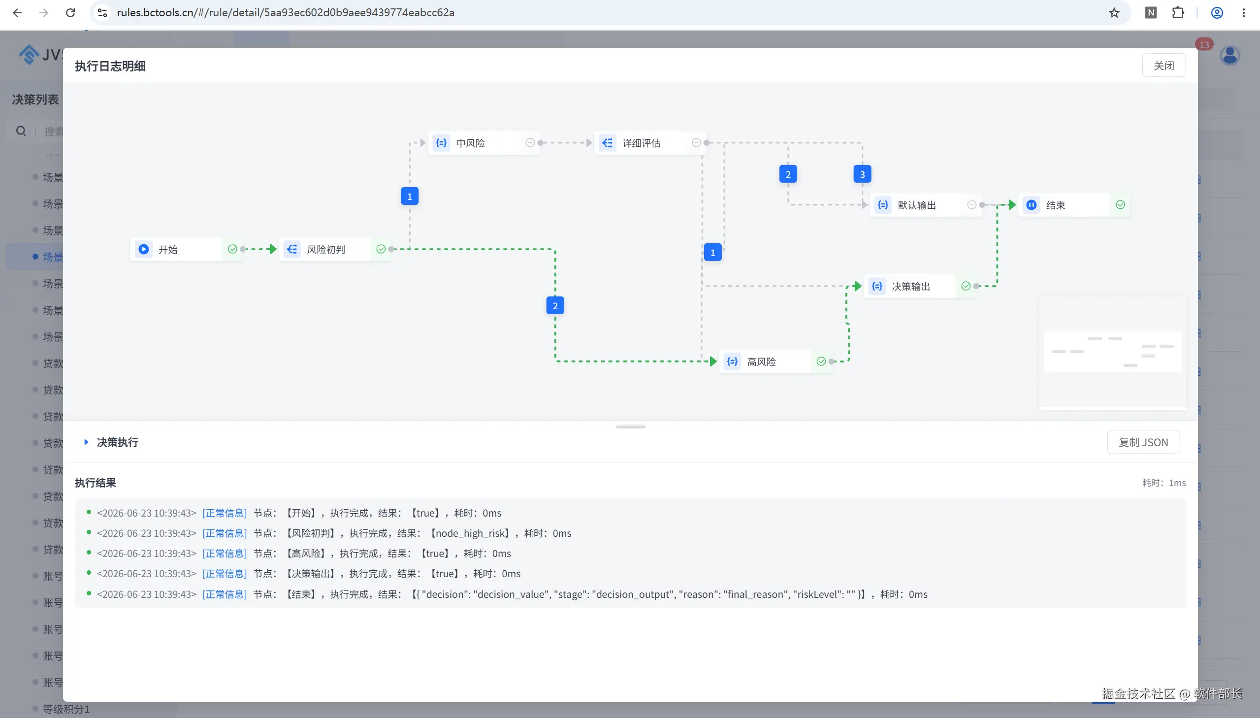Screen dimensions: 1260x718
Task: Click green check status on 决策输出 node
Action: 966,286
